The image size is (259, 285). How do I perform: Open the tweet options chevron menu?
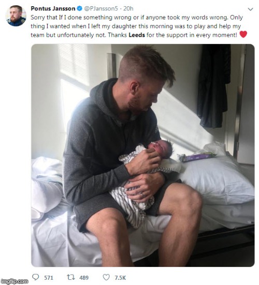point(250,9)
